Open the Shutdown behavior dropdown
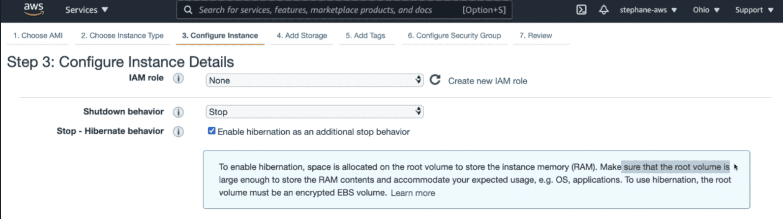This screenshot has height=219, width=783. [314, 112]
